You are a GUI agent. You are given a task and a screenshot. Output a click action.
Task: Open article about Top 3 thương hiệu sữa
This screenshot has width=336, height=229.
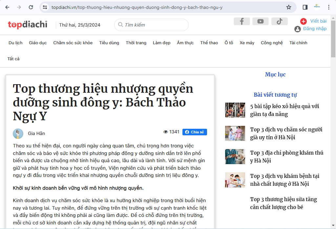(x=283, y=203)
